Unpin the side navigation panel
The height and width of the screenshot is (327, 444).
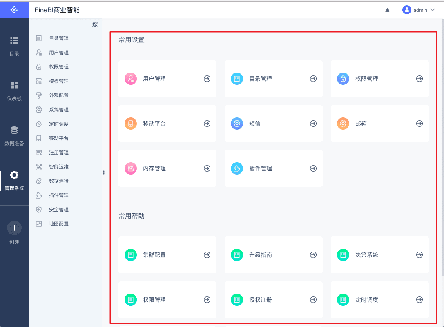point(95,24)
